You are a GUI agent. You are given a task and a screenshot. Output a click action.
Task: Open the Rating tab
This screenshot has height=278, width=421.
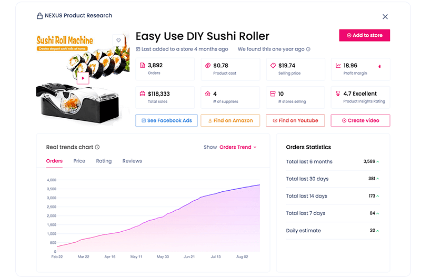(104, 161)
